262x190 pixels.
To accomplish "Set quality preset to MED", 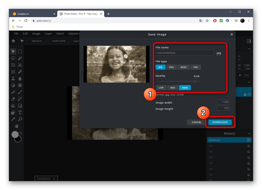I will point(173,88).
